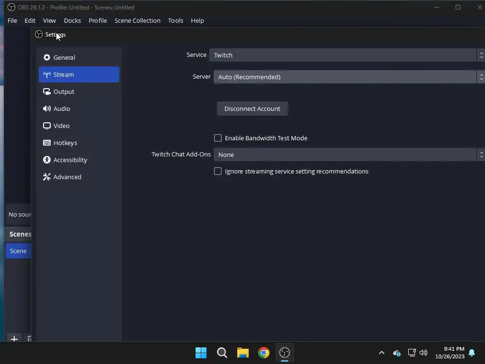Open the Profile menu
This screenshot has width=485, height=364.
(x=98, y=20)
